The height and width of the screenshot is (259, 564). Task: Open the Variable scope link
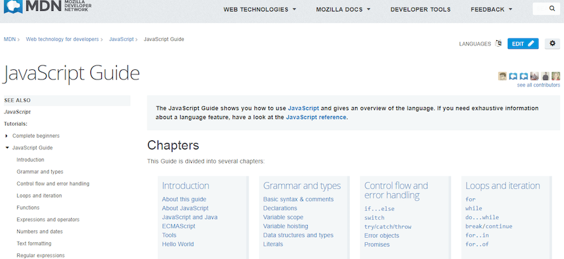283,217
